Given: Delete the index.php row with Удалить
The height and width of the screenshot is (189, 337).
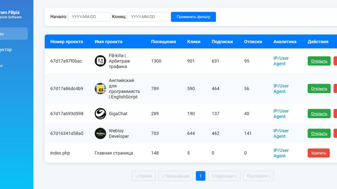Looking at the screenshot, I should (319, 153).
